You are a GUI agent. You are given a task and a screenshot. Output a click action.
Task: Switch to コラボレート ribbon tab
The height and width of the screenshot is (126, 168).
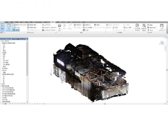tap(46, 22)
